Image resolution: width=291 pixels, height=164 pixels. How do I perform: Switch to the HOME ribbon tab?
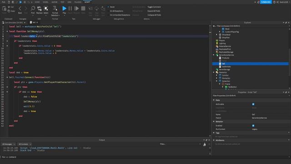[37, 2]
